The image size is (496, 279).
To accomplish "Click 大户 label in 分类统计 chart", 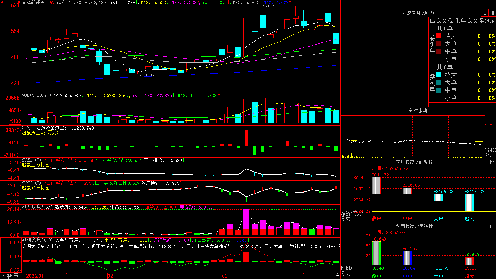I will [438, 276].
